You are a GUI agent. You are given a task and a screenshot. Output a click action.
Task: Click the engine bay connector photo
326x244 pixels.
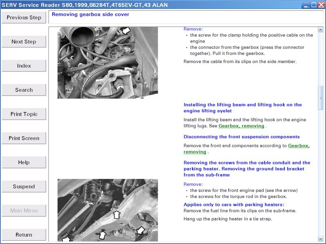pyautogui.click(x=108, y=63)
